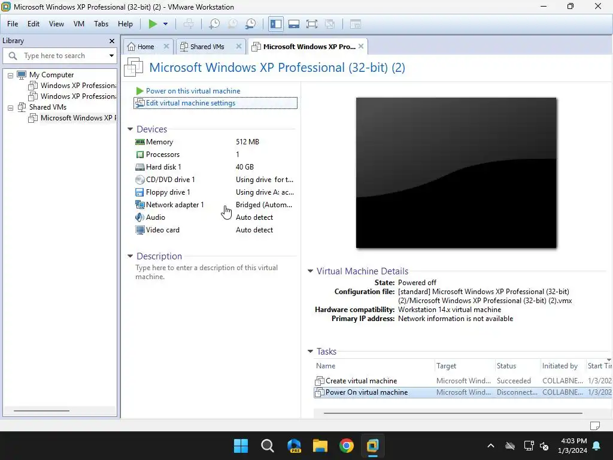Collapse the Virtual Machine Details section
Image resolution: width=613 pixels, height=460 pixels.
coord(311,271)
